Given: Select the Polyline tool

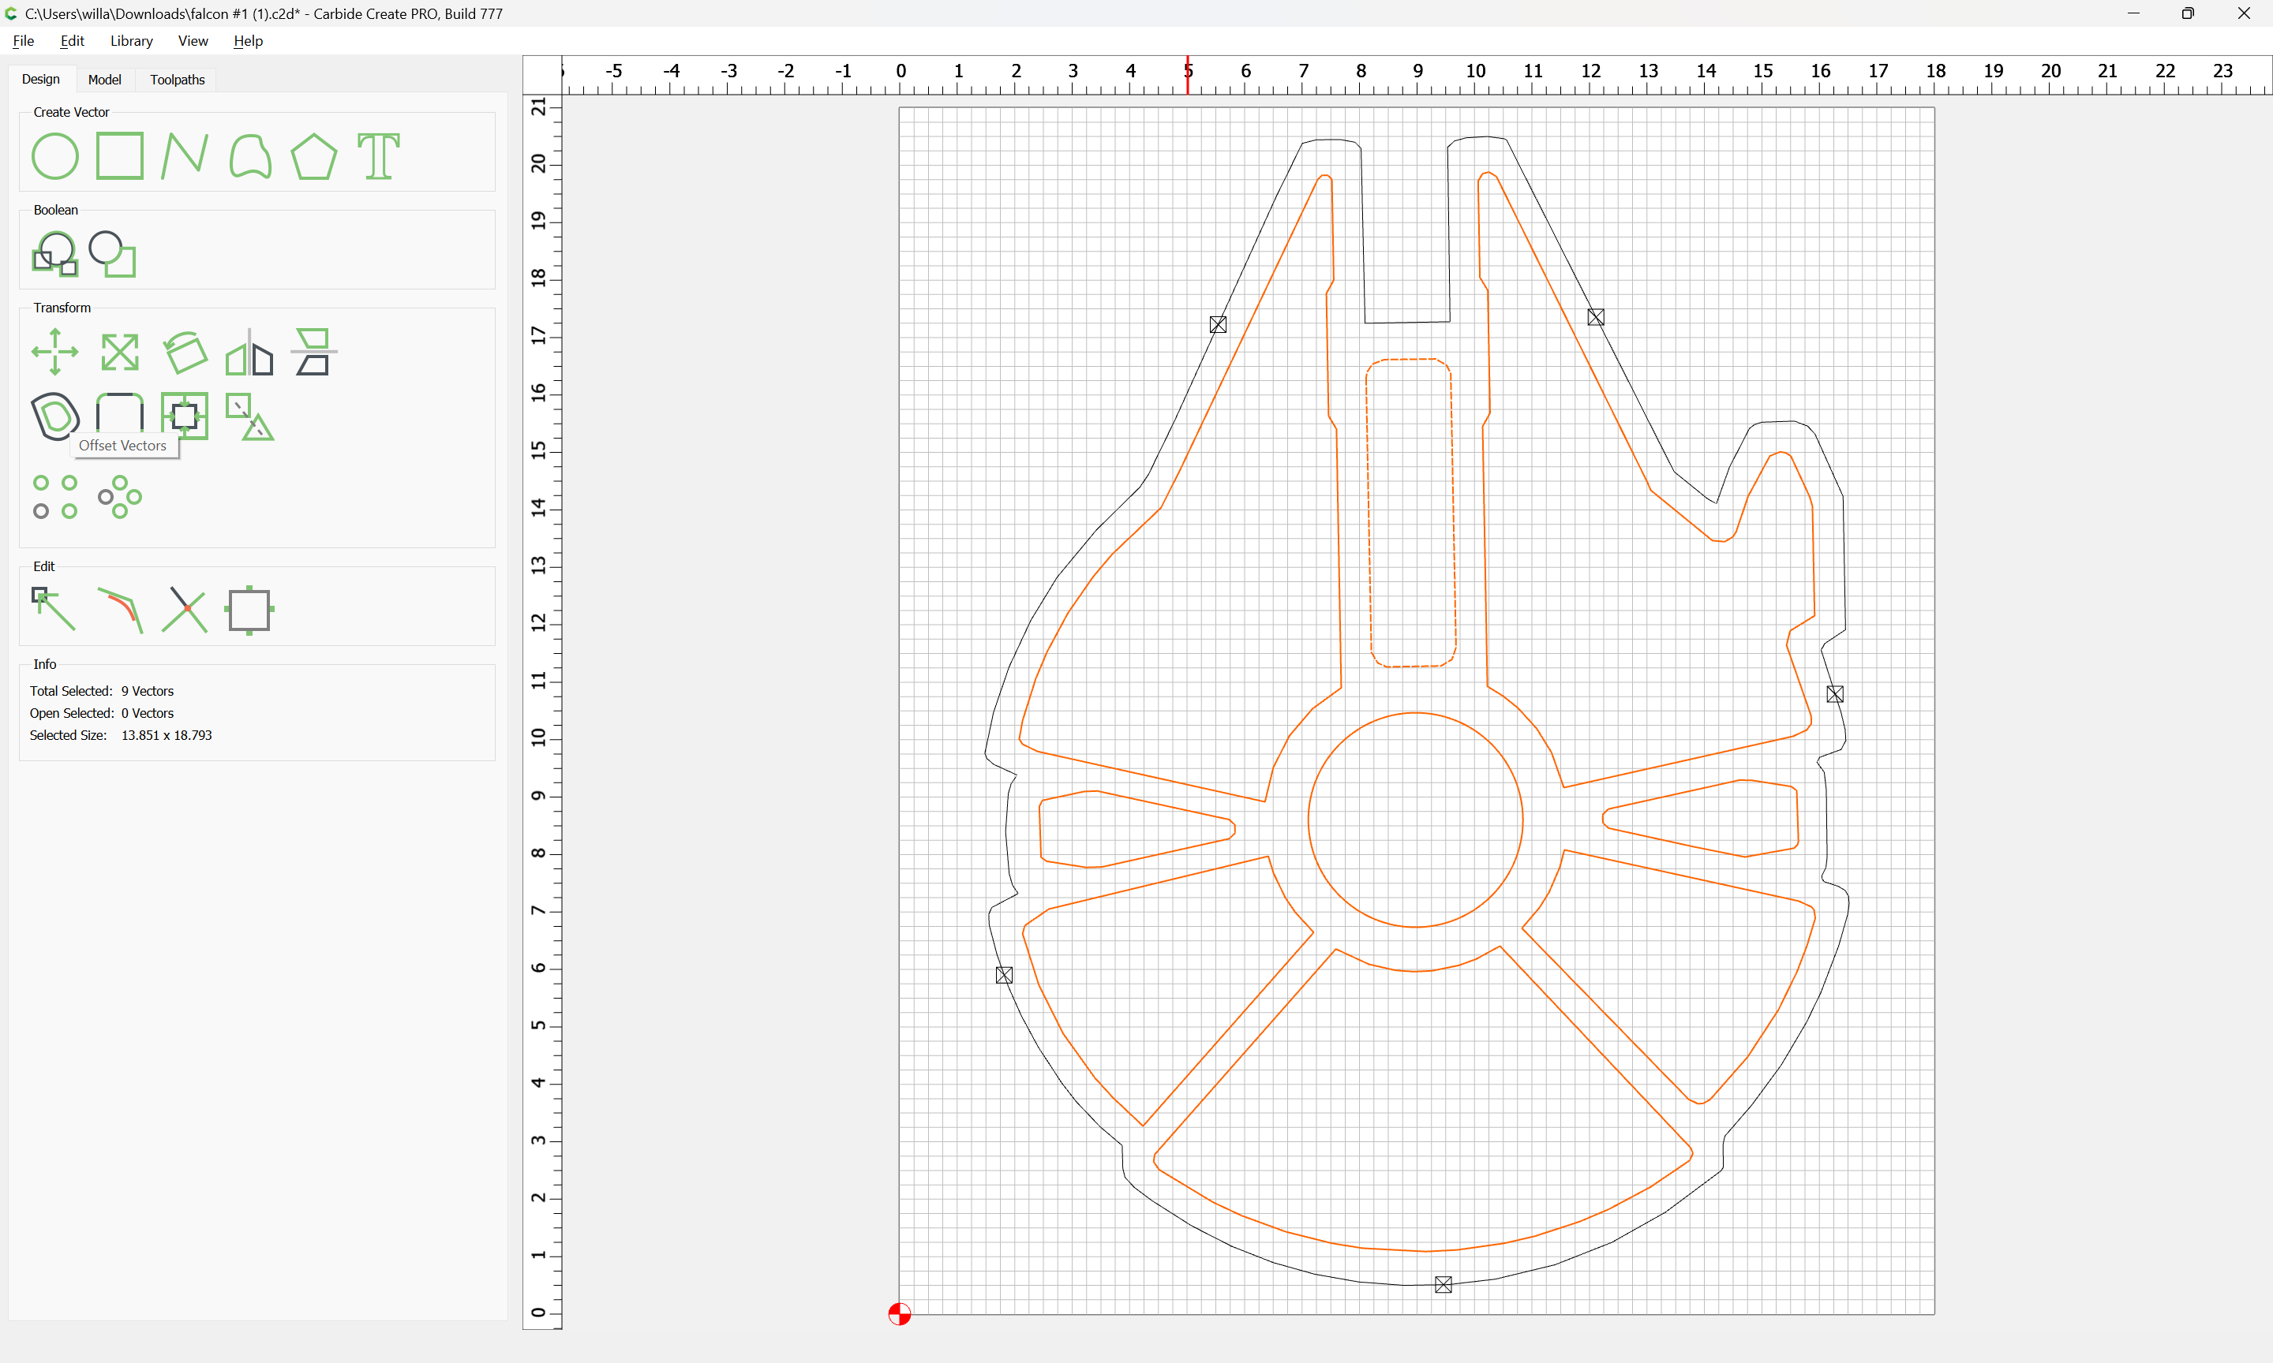Looking at the screenshot, I should 185,156.
